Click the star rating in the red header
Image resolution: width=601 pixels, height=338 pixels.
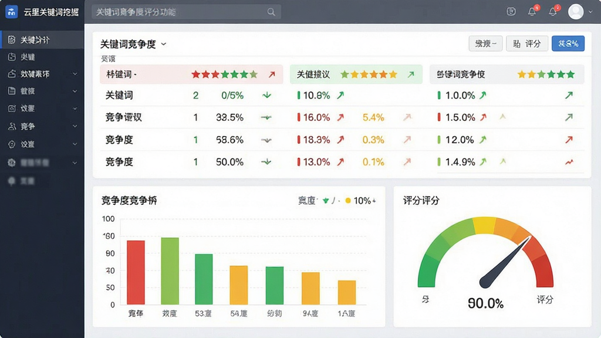point(225,75)
